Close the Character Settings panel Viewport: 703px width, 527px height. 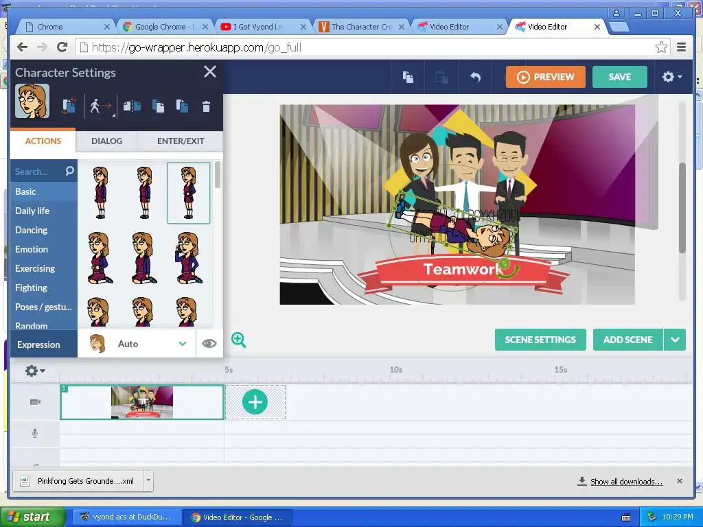[x=210, y=71]
